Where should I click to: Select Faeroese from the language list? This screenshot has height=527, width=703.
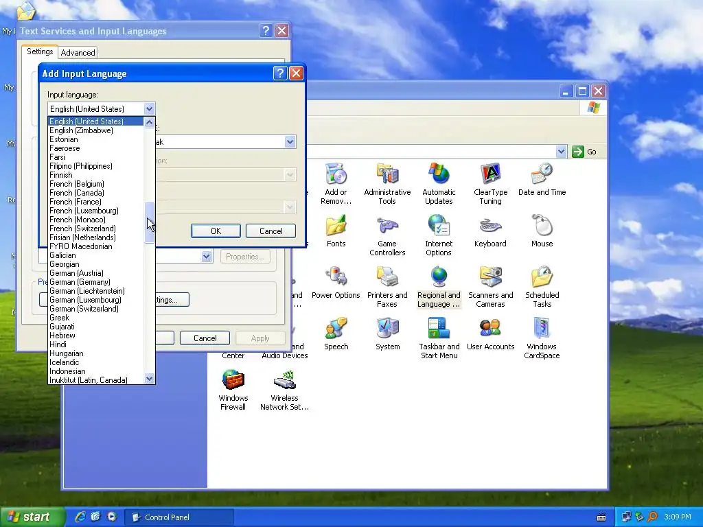pyautogui.click(x=96, y=148)
